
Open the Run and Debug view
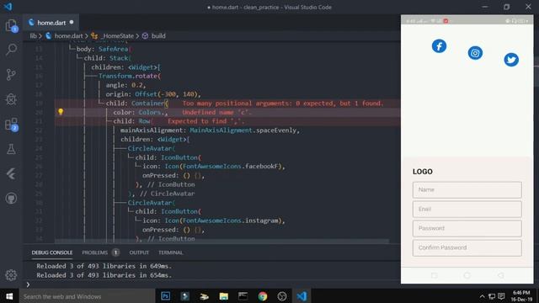[11, 99]
